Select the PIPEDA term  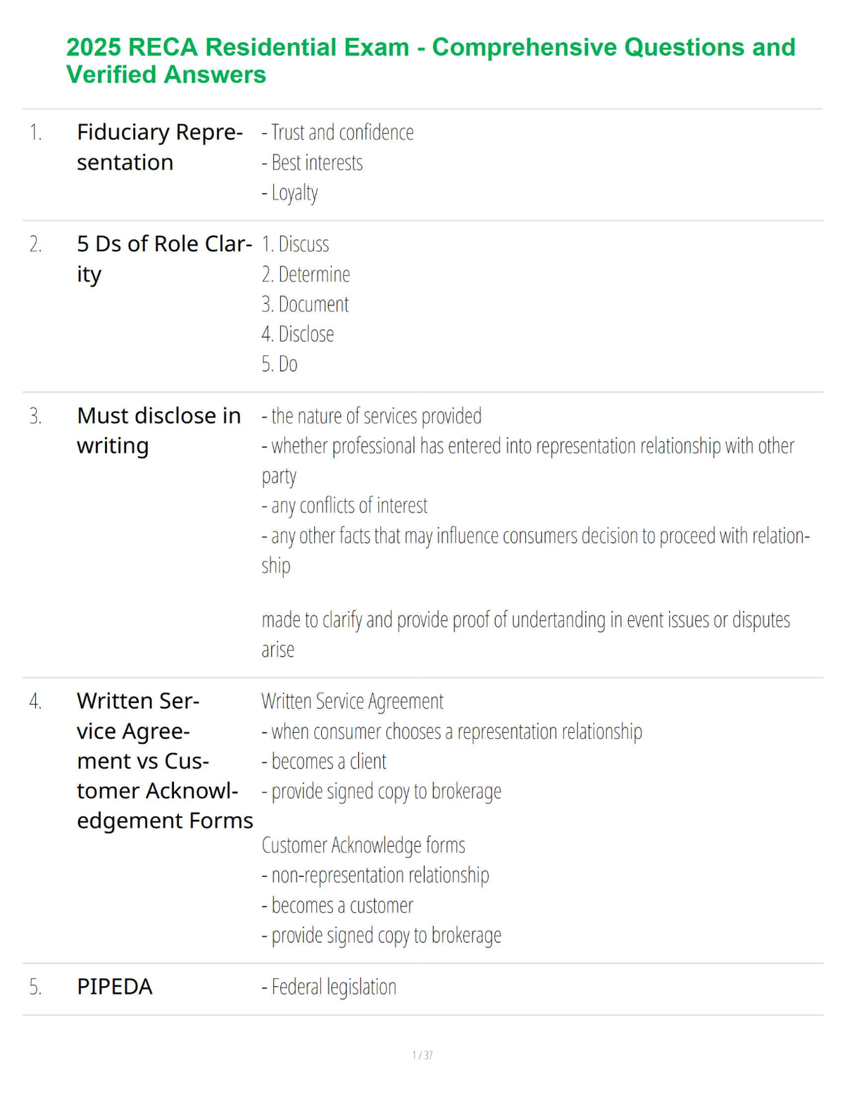[x=114, y=987]
